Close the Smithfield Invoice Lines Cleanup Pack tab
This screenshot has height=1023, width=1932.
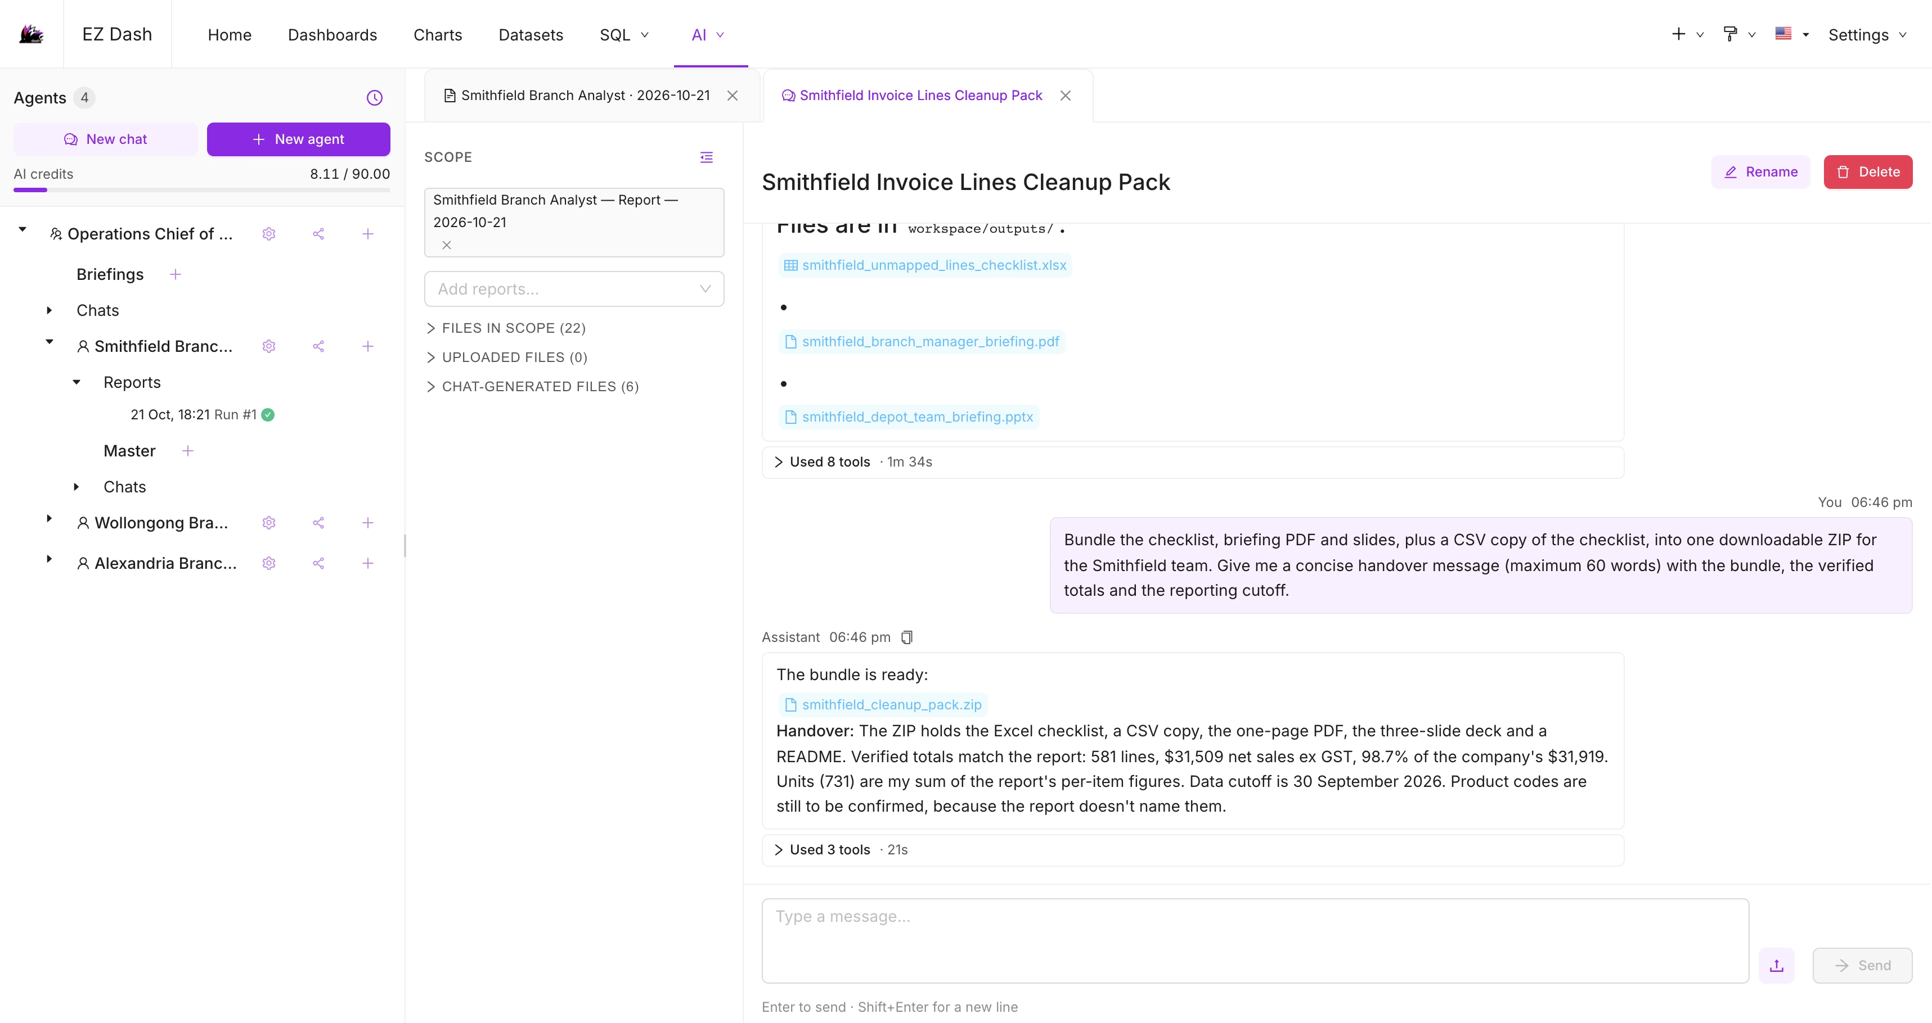[1066, 95]
